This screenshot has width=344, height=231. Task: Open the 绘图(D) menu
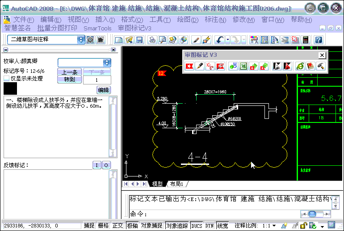188,20
